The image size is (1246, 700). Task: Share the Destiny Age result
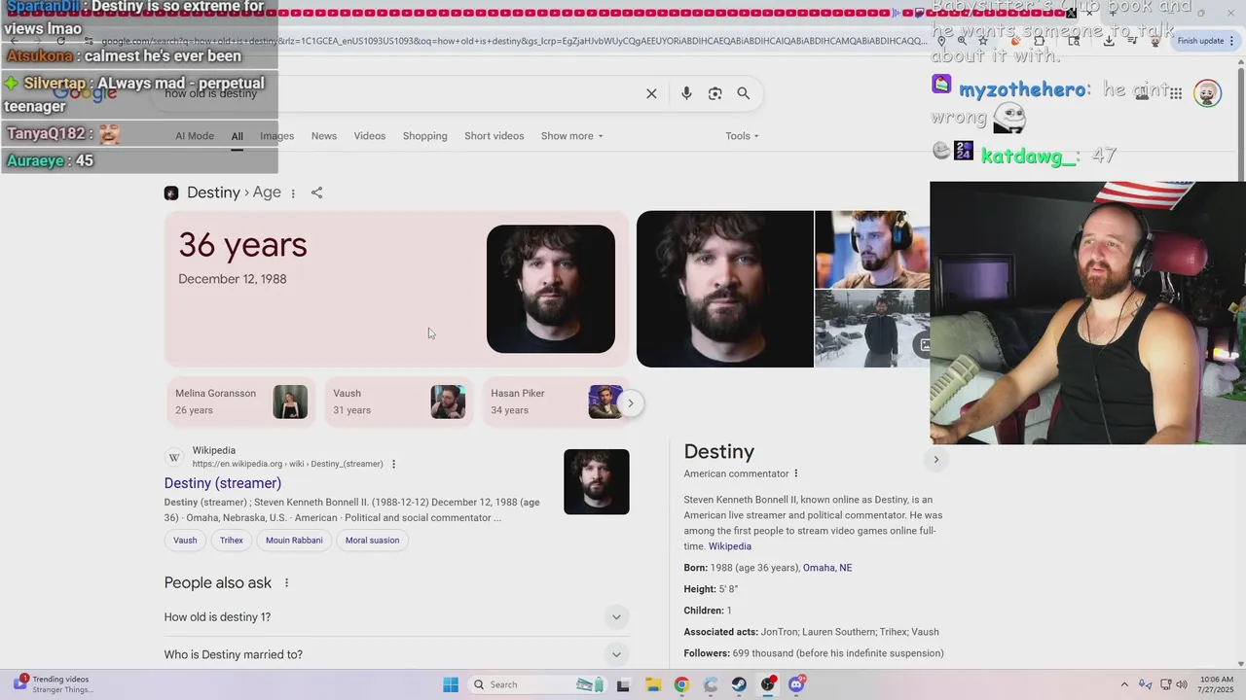[316, 192]
